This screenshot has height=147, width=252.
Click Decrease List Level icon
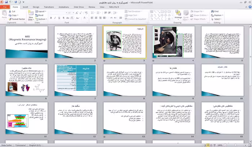click(105, 13)
